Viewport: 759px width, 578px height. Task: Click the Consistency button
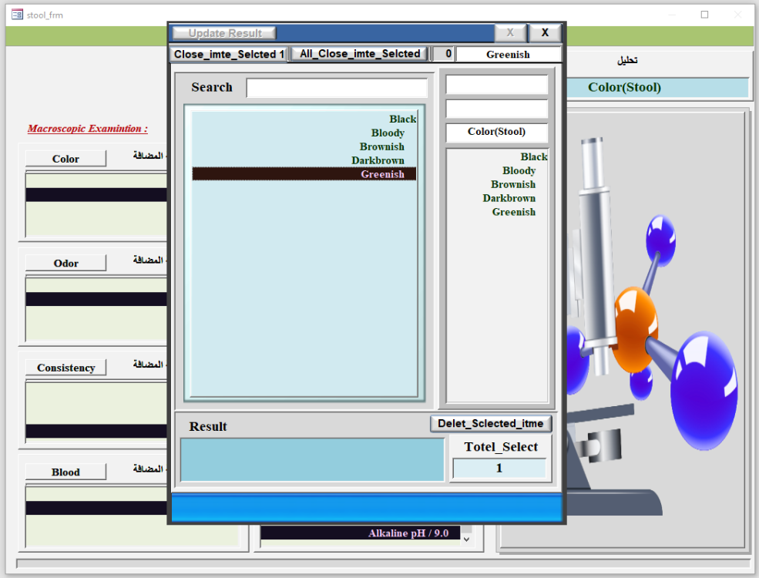(65, 368)
